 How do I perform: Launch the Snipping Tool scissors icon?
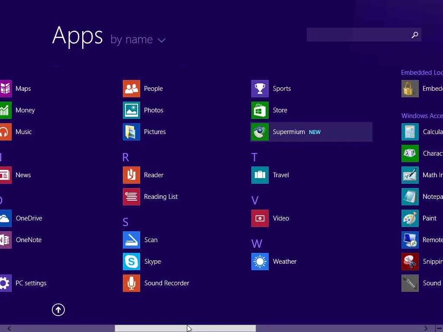[410, 262]
